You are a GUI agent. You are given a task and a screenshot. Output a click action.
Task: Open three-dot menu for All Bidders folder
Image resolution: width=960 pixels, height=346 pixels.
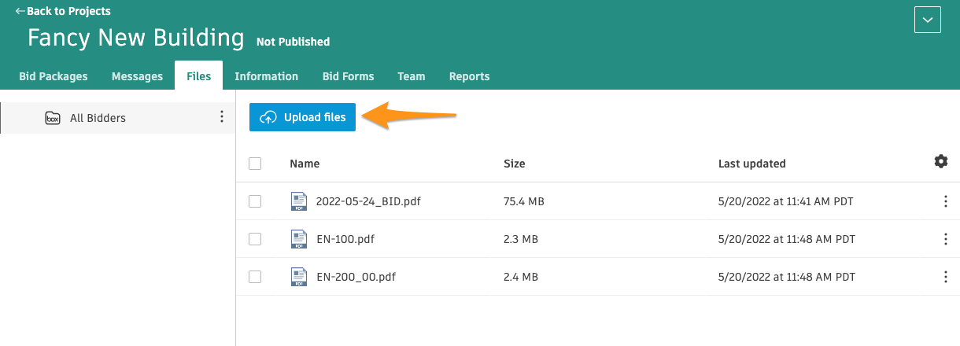221,117
